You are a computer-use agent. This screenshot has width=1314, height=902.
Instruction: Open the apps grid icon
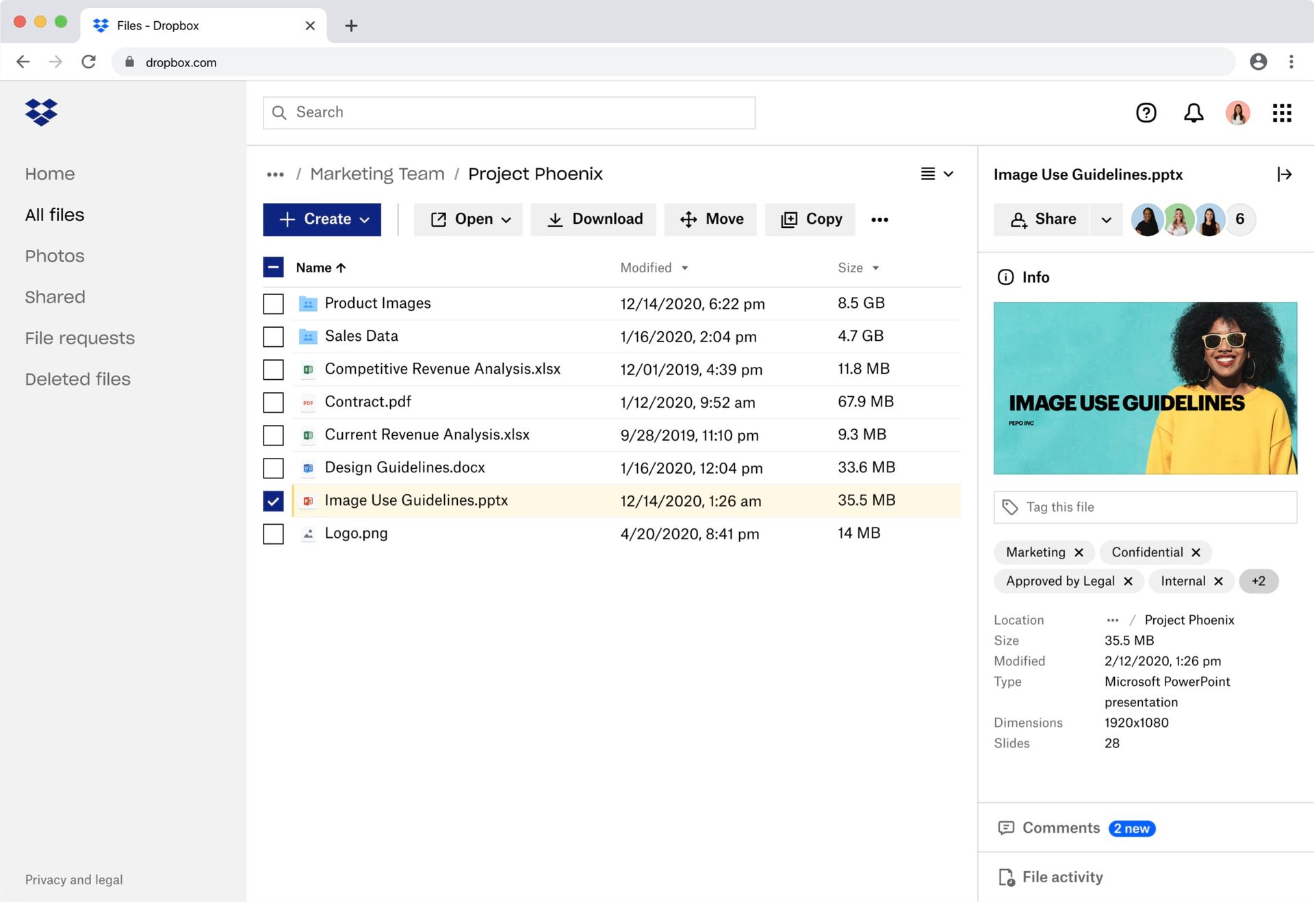[x=1281, y=112]
